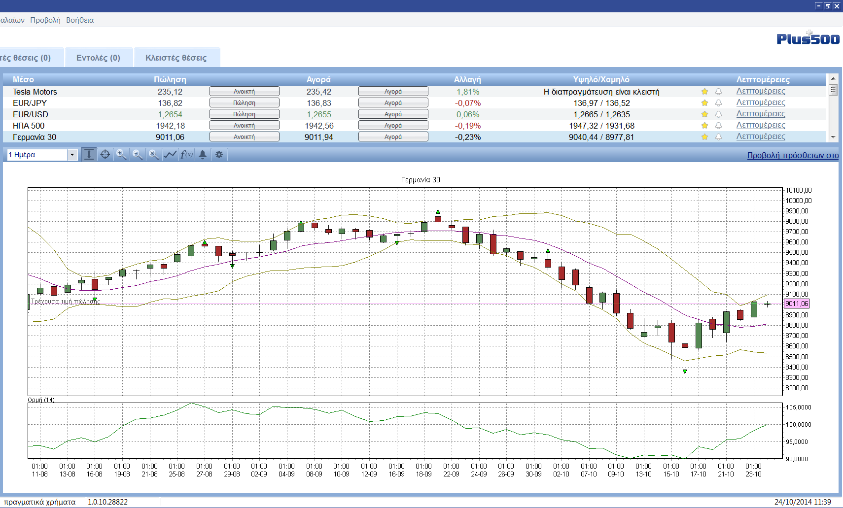Open the chart line type tool
Screen dimensions: 843x508
(170, 155)
